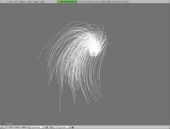Screen dimensions: 170x129
Task: Open the Global orientation dropdown
Action: click(x=65, y=127)
